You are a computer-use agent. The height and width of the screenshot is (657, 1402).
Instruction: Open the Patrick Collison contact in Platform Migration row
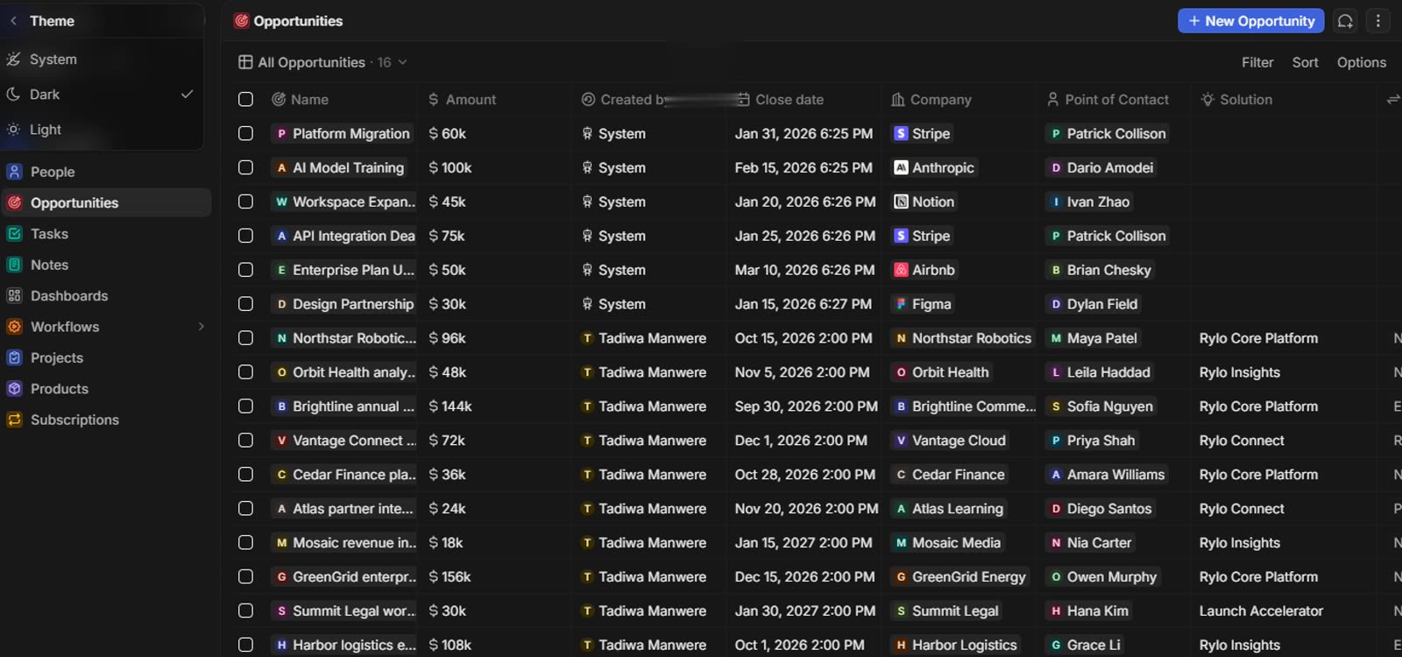click(x=1107, y=134)
